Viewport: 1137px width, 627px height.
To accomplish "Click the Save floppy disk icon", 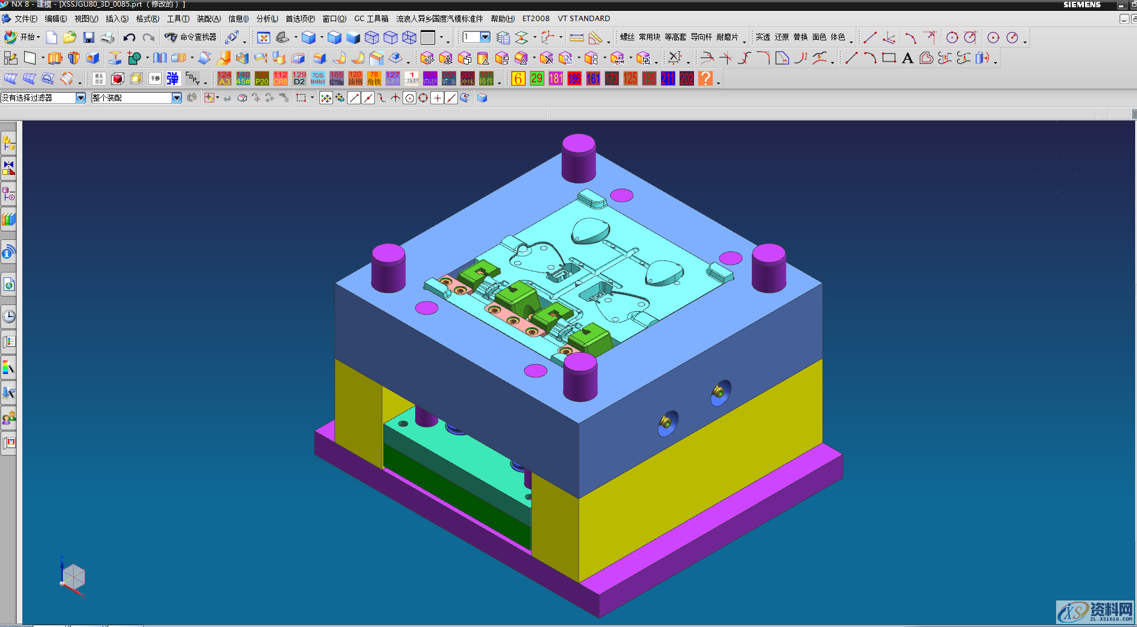I will coord(89,37).
